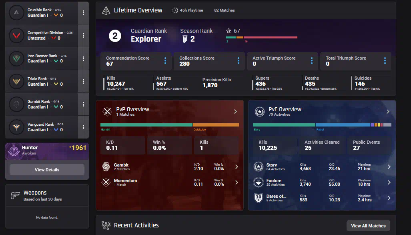The image size is (411, 235).
Task: Click the Story activity icon
Action: (259, 167)
